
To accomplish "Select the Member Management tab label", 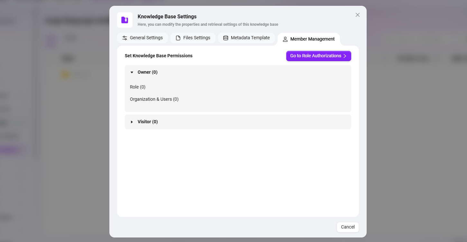I will [312, 39].
